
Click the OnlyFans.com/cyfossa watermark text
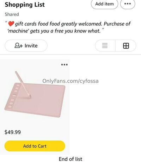pyautogui.click(x=70, y=81)
